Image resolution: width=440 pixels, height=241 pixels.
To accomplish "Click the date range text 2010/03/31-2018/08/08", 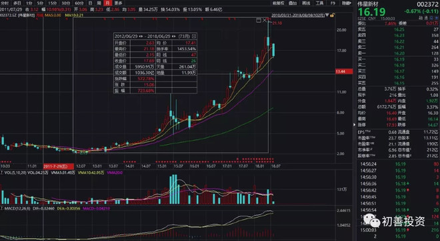I will (298, 15).
